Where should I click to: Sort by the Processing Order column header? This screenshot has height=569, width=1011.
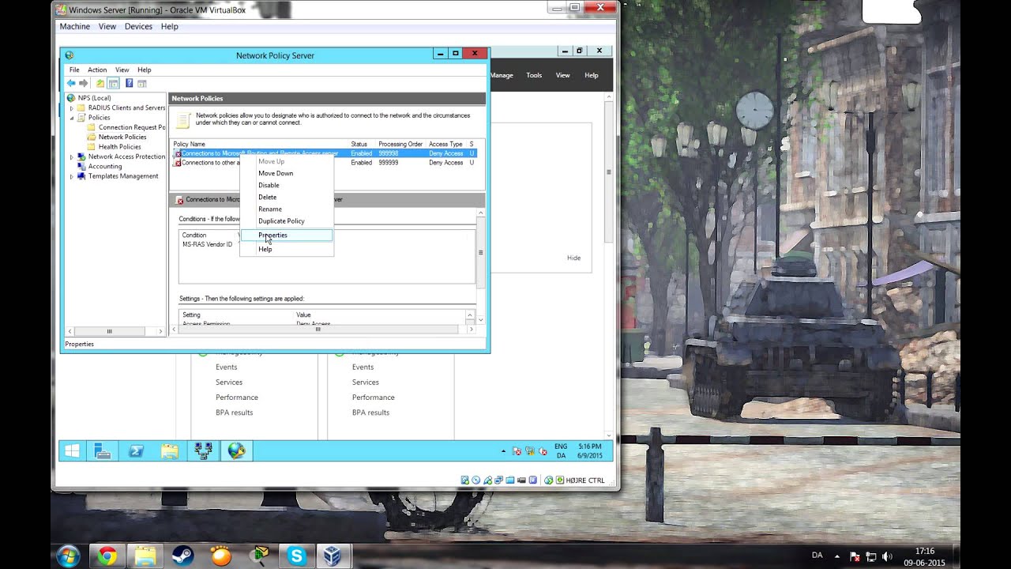click(x=400, y=144)
